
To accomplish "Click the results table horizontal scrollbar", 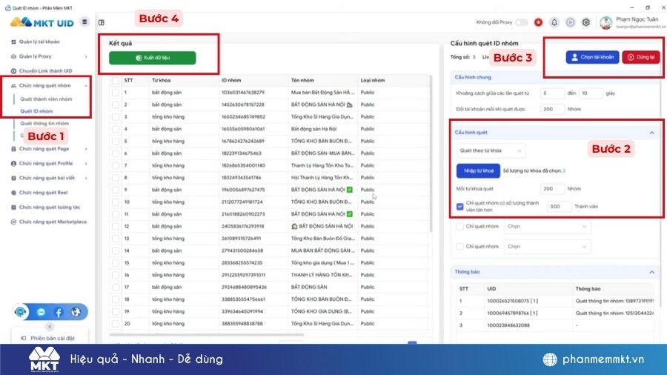I will (207, 334).
